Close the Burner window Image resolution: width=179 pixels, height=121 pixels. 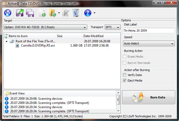click(171, 2)
